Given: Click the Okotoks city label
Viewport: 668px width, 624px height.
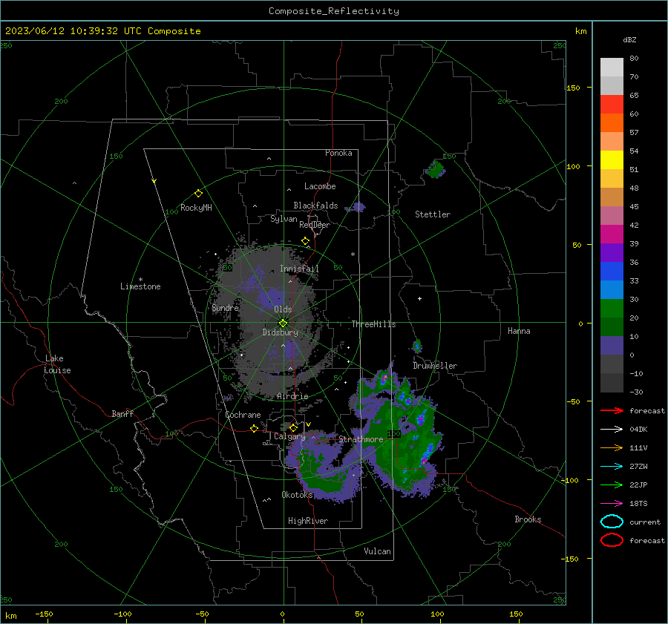Looking at the screenshot, I should tap(297, 495).
